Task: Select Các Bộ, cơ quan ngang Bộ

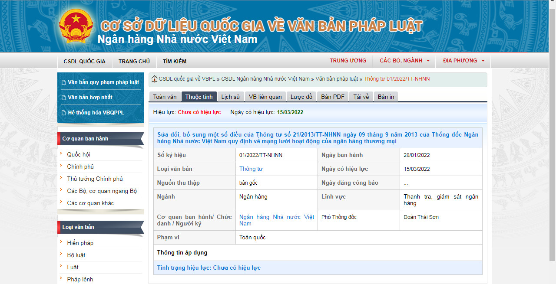Action: [102, 191]
